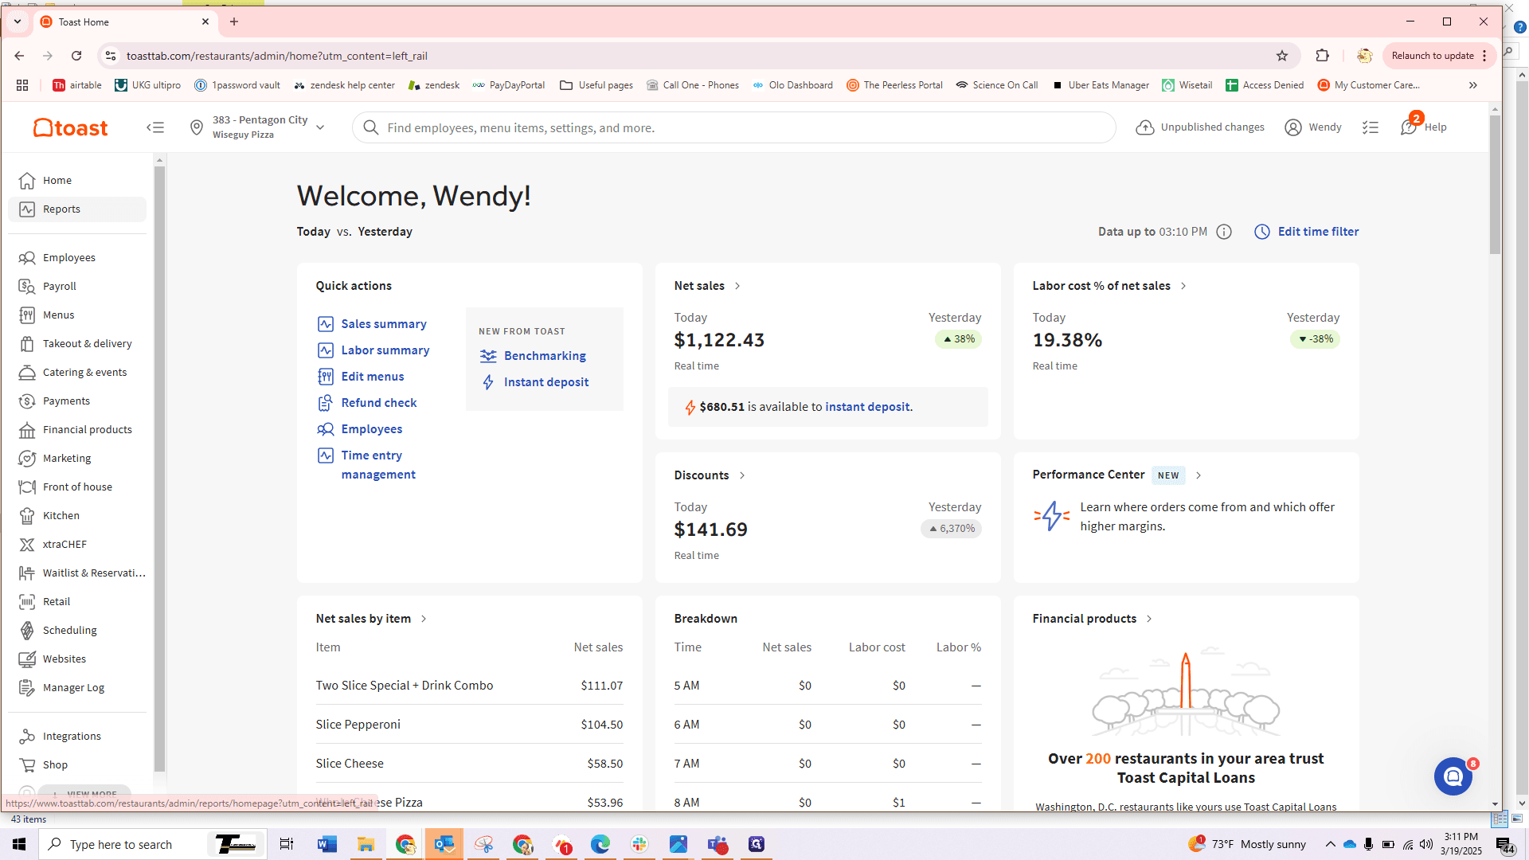Click the Front of house icon
Screen dimensions: 1529x860
click(27, 487)
